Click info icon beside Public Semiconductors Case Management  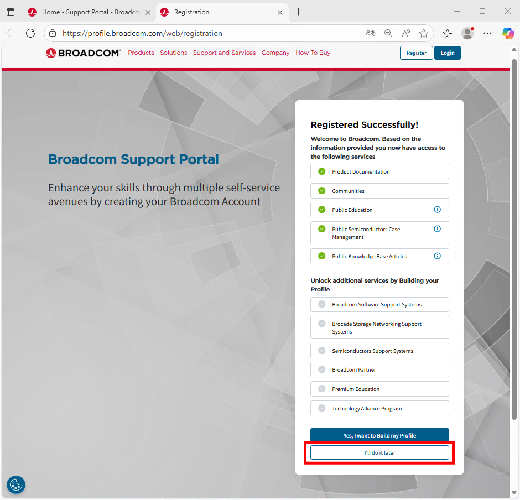(437, 229)
